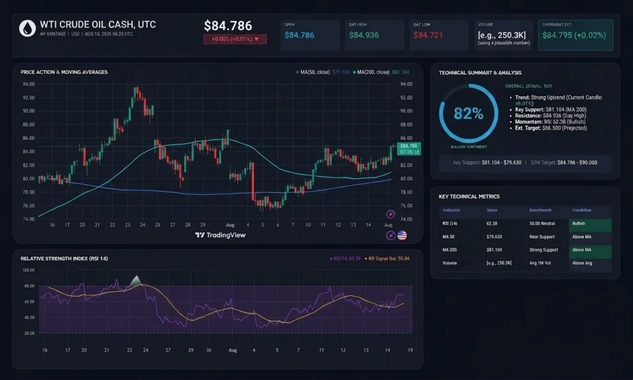
Task: Toggle the MA(200, close) legend entry
Action: point(381,72)
